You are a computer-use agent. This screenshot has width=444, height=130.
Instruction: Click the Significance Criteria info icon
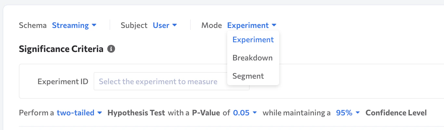[111, 49]
